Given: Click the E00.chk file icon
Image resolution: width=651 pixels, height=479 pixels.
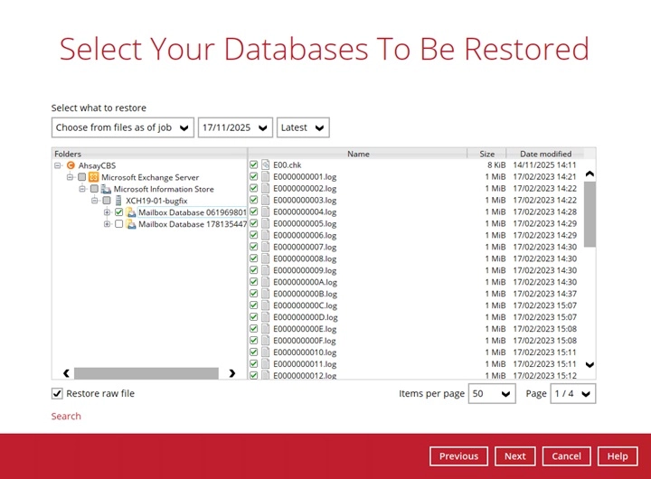Looking at the screenshot, I should click(266, 165).
